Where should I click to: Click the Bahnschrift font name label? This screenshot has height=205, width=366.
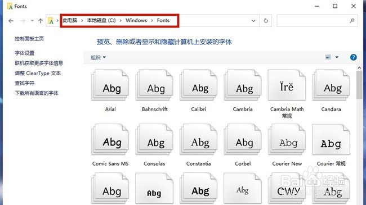click(x=154, y=109)
